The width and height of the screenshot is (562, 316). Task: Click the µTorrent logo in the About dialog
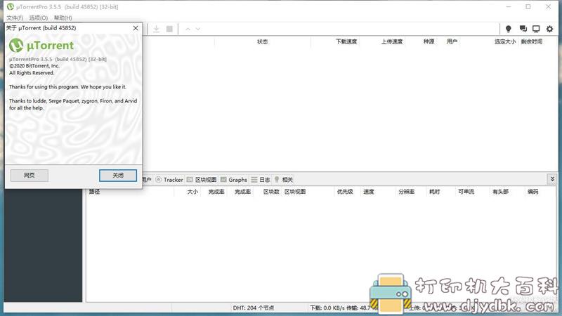coord(41,46)
